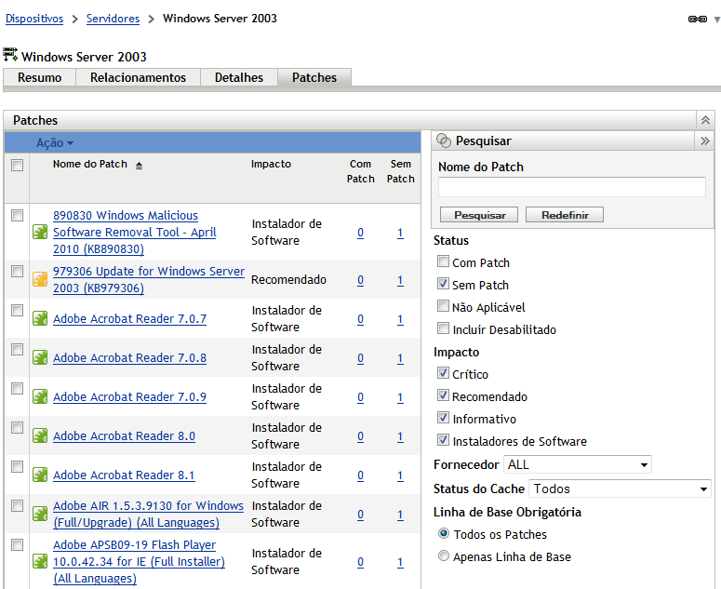The width and height of the screenshot is (721, 589).
Task: Uncheck the Recomendado impact checkbox
Action: click(443, 395)
